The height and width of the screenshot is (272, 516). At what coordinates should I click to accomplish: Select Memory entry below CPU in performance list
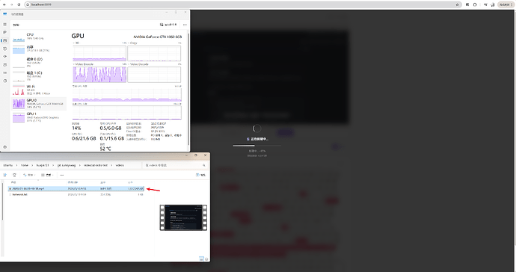click(39, 49)
